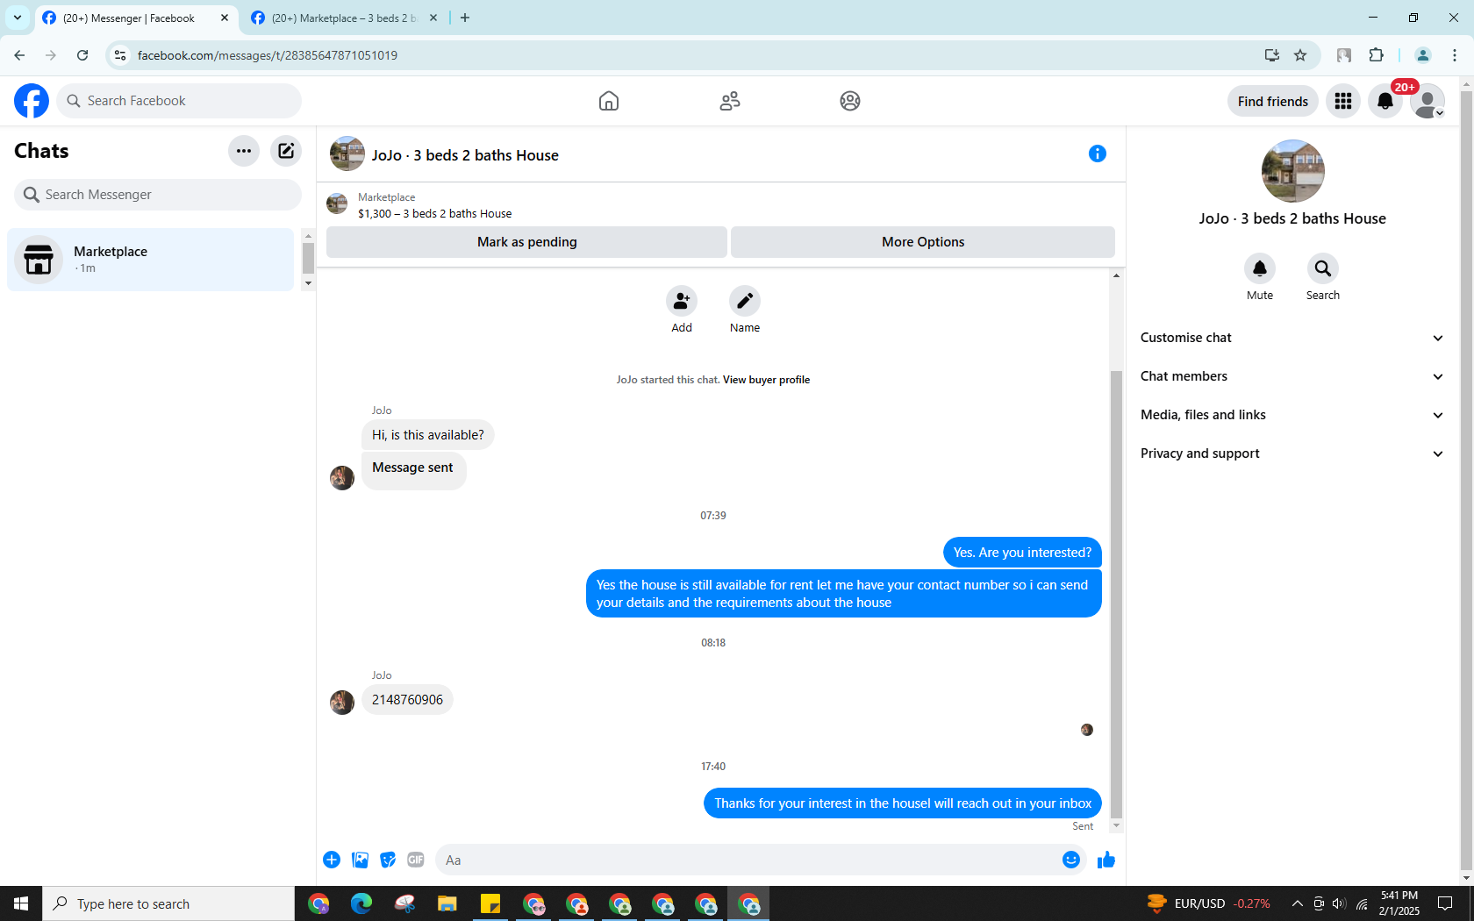
Task: Install app icon in address bar
Action: (x=1272, y=55)
